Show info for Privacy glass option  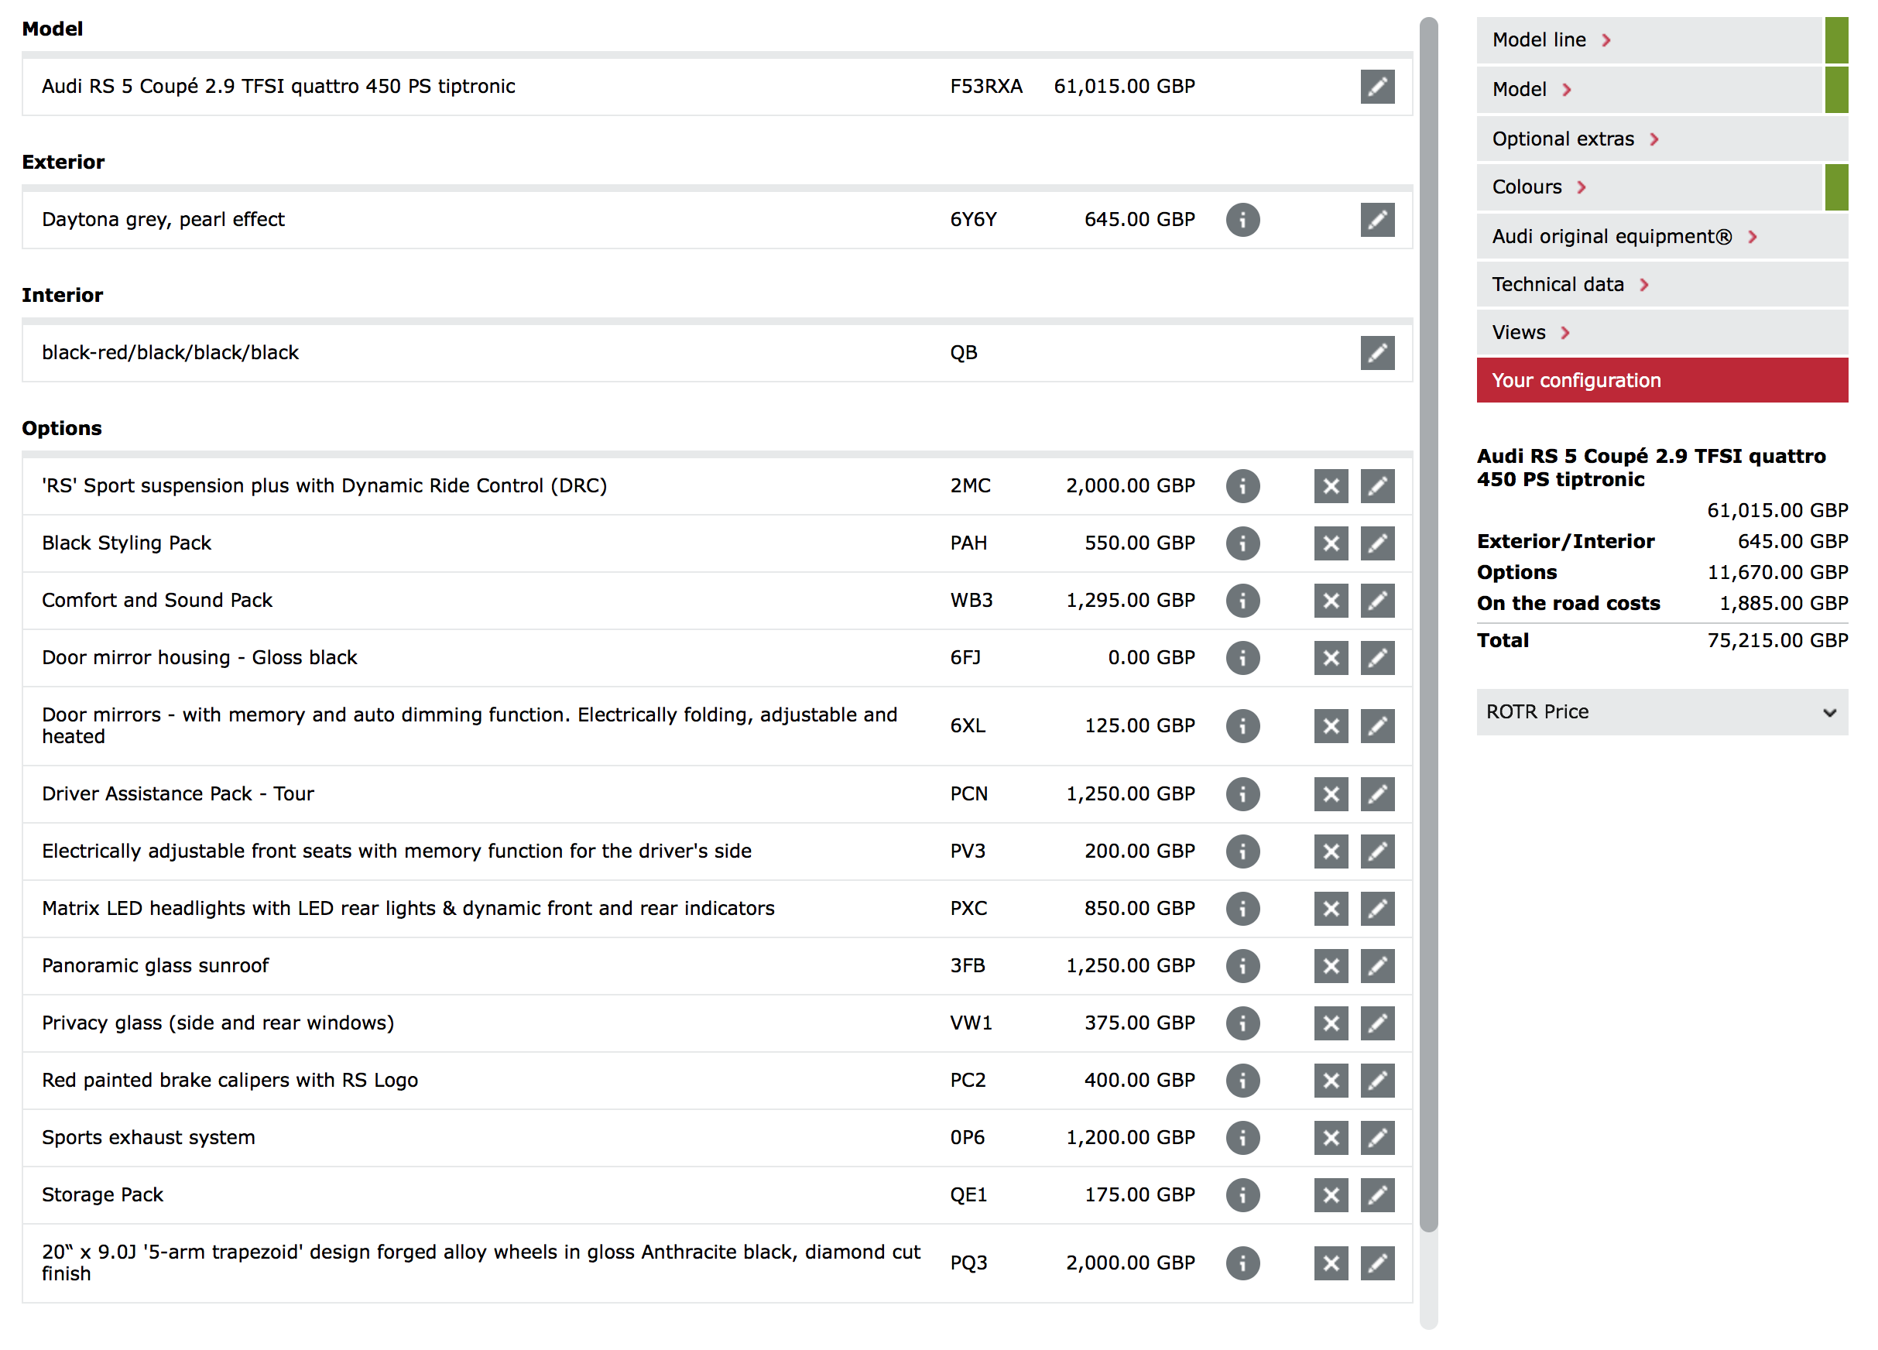tap(1242, 1022)
